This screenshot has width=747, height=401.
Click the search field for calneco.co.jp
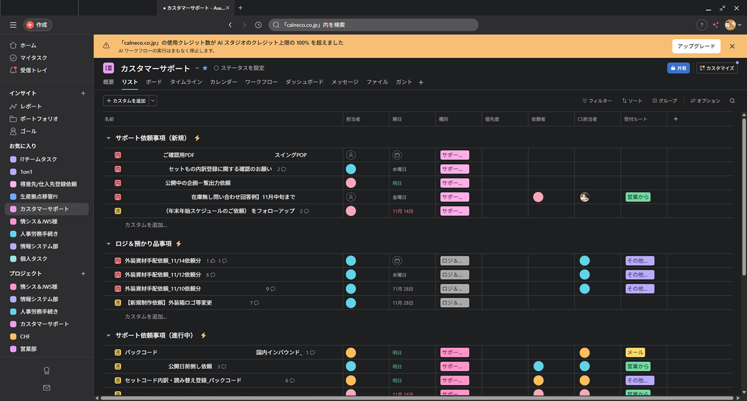[373, 25]
